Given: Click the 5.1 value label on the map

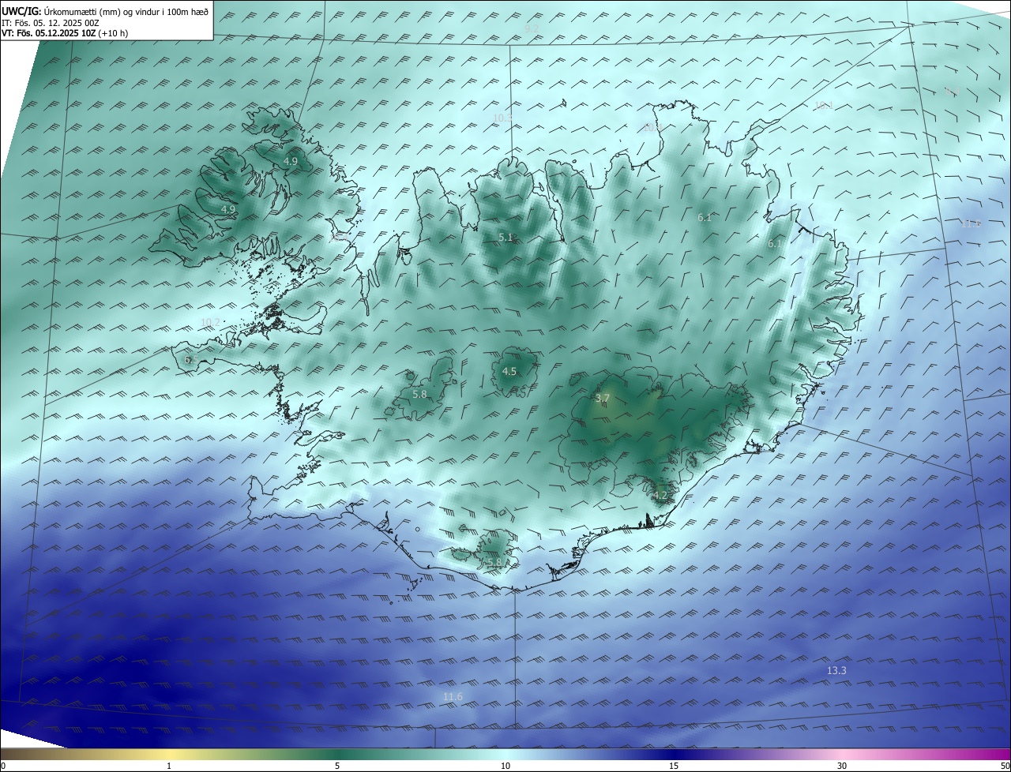Looking at the screenshot, I should pos(505,238).
